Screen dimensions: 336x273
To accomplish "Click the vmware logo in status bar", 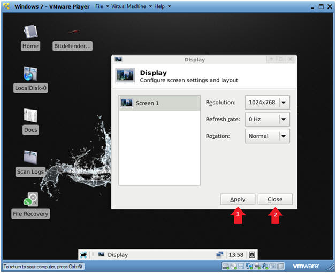I will pyautogui.click(x=306, y=266).
